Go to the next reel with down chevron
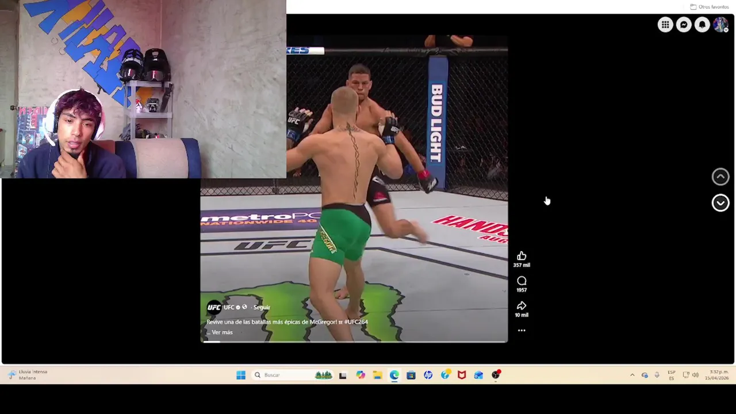Viewport: 736px width, 414px height. (720, 202)
